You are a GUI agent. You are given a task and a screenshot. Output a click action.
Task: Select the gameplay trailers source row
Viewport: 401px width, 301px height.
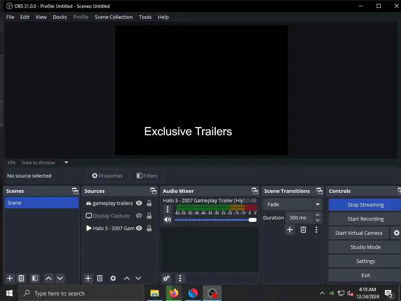click(119, 203)
